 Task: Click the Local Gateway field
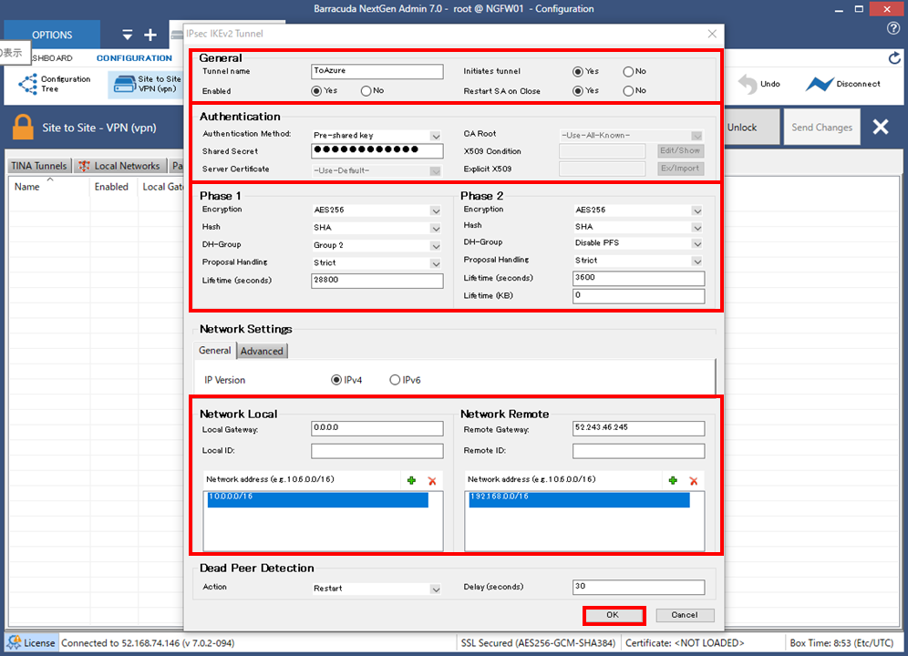(377, 428)
